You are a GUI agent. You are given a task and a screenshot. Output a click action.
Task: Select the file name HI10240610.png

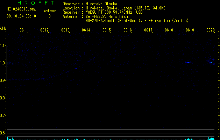tap(21, 9)
